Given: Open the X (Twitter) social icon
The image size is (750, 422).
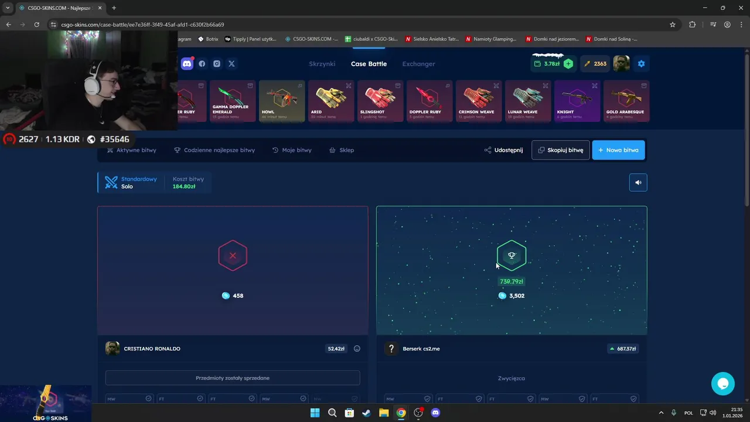Looking at the screenshot, I should [x=231, y=64].
